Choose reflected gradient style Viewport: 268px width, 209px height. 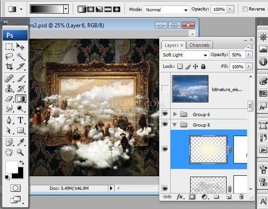pyautogui.click(x=108, y=9)
